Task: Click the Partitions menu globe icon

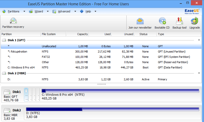Action: tap(4, 11)
